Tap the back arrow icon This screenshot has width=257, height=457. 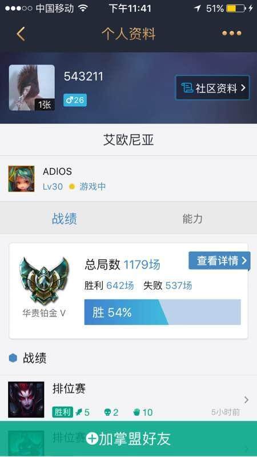click(21, 34)
